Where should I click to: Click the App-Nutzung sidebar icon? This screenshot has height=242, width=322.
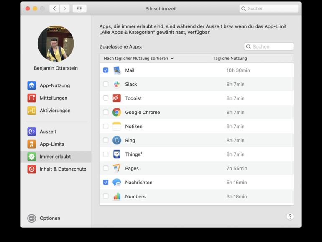[32, 85]
